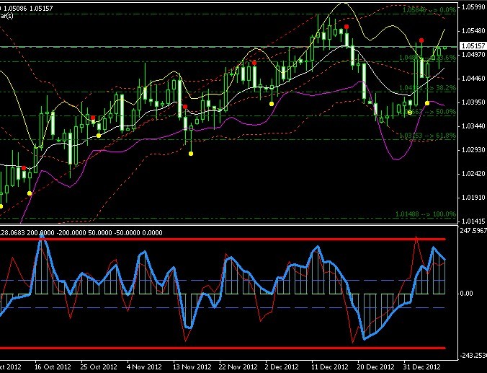Select the Fibonacci 38.2% level label
The width and height of the screenshot is (487, 373).
428,88
